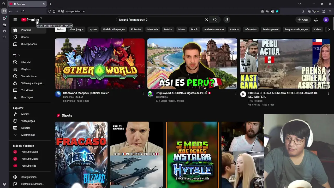Open YouTube Kids link
The width and height of the screenshot is (334, 188).
pos(29,166)
